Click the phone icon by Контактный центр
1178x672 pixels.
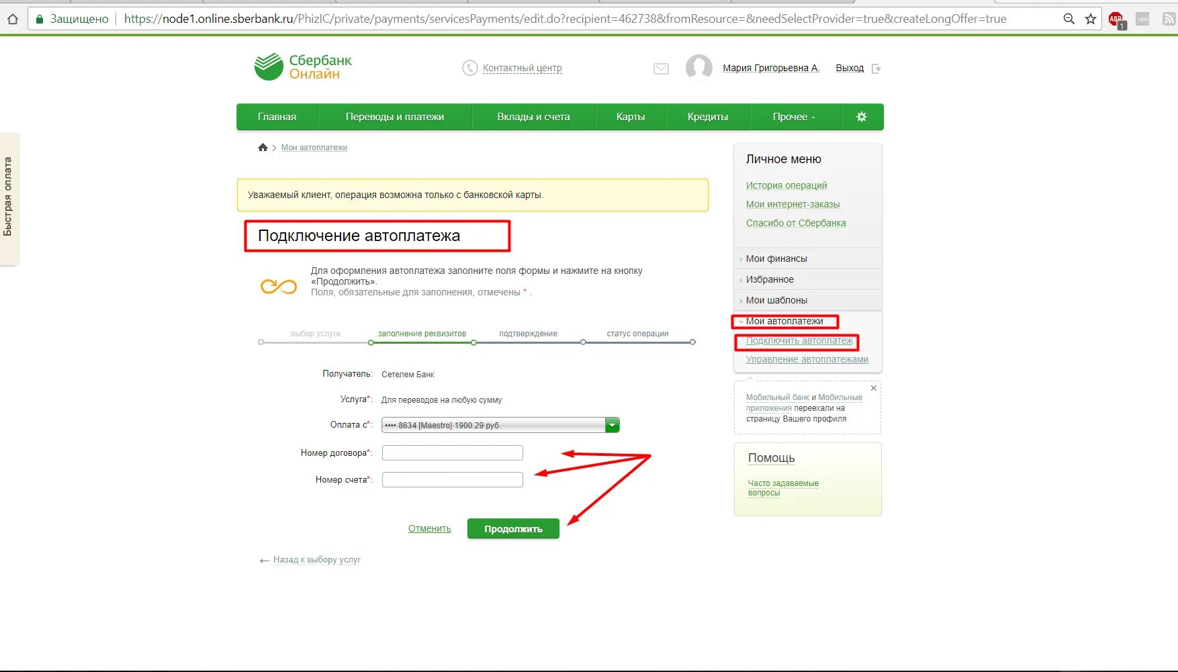[x=469, y=68]
